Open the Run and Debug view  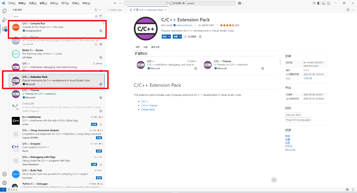[x=5, y=20]
